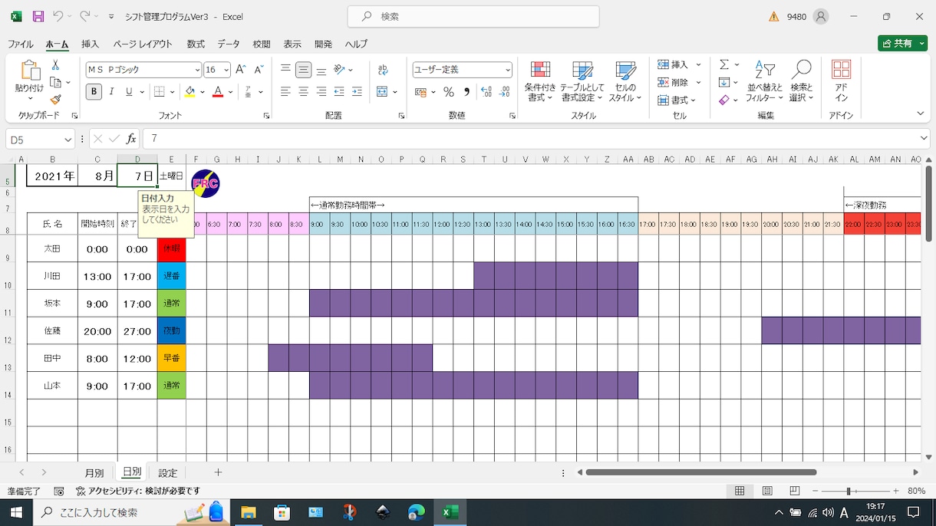Pick the yellow fill color button
Viewport: 936px width, 526px height.
click(x=190, y=92)
